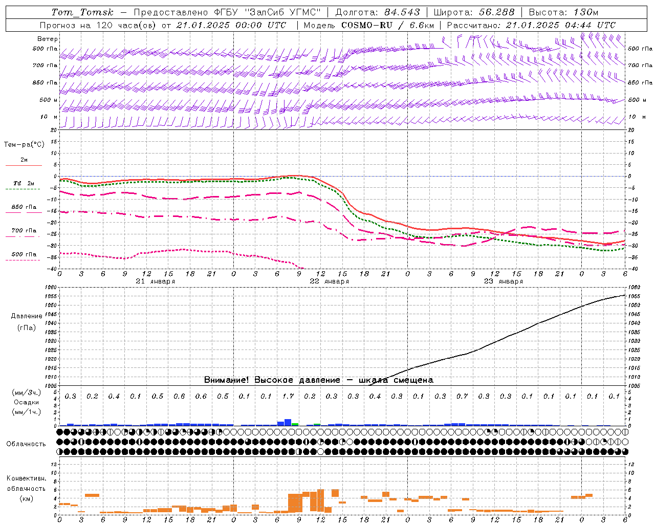Click the text Прогноз на 120 часа(ов)

coord(98,25)
